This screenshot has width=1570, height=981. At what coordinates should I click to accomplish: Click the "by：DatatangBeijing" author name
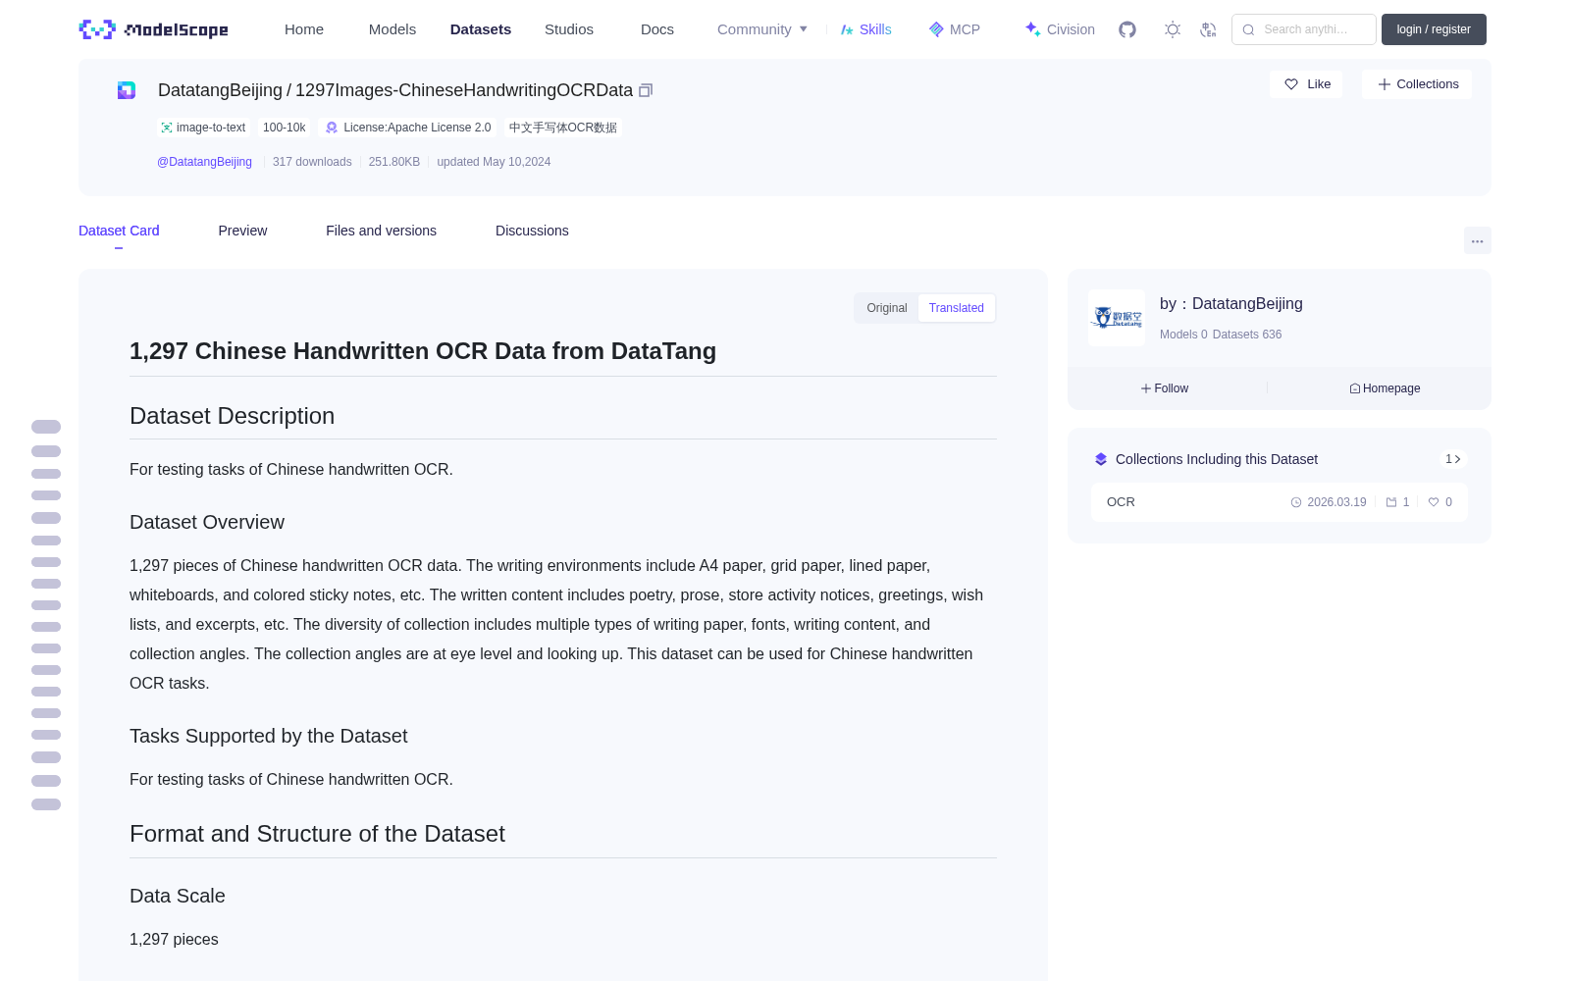pos(1231,304)
